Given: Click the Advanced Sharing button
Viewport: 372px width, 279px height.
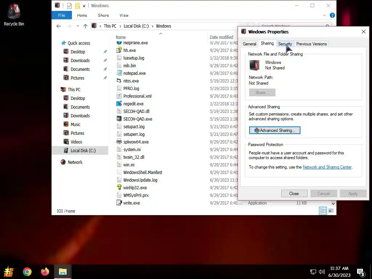Looking at the screenshot, I should click(275, 130).
